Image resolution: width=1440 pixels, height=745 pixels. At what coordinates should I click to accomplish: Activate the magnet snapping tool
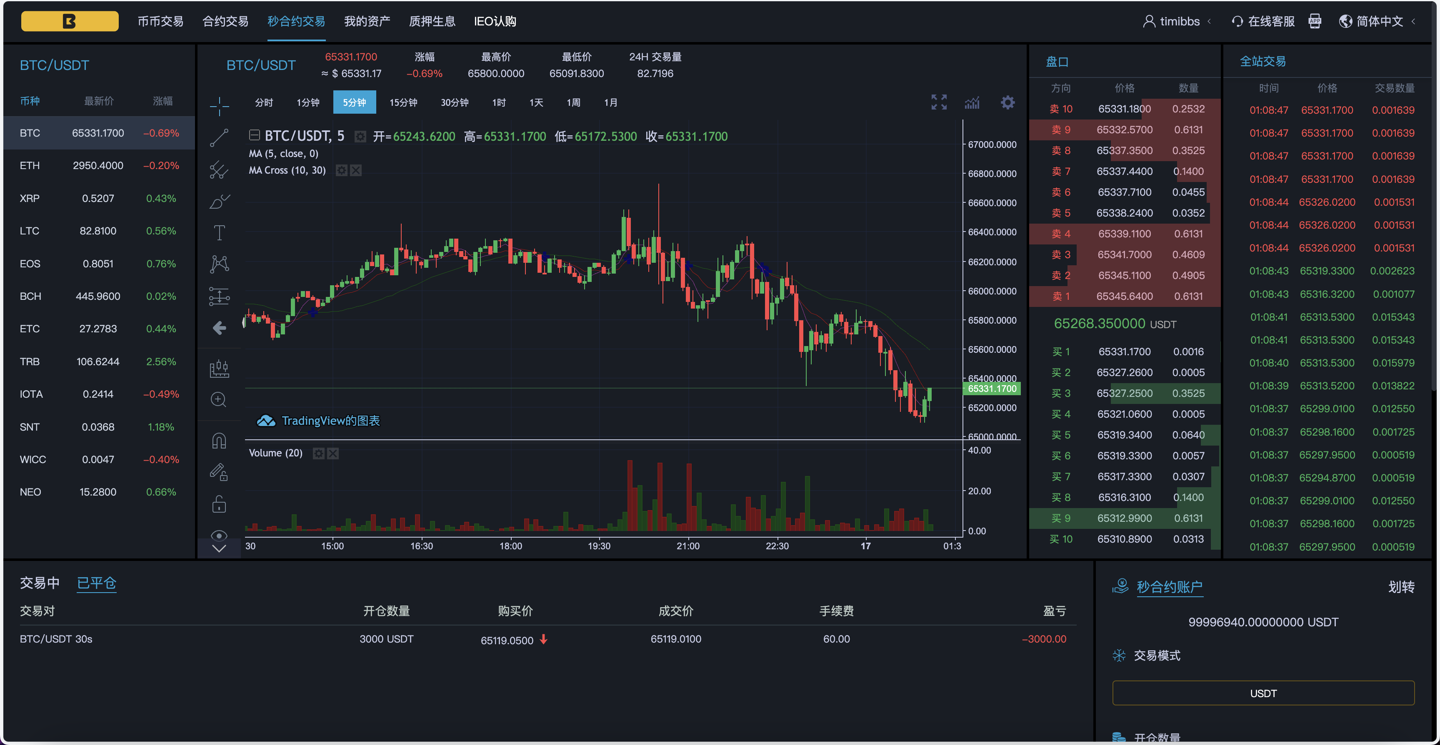tap(219, 441)
